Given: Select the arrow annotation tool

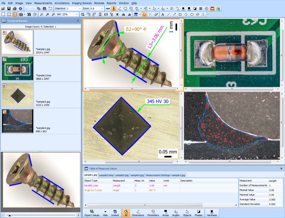Looking at the screenshot, I should click(x=174, y=14).
